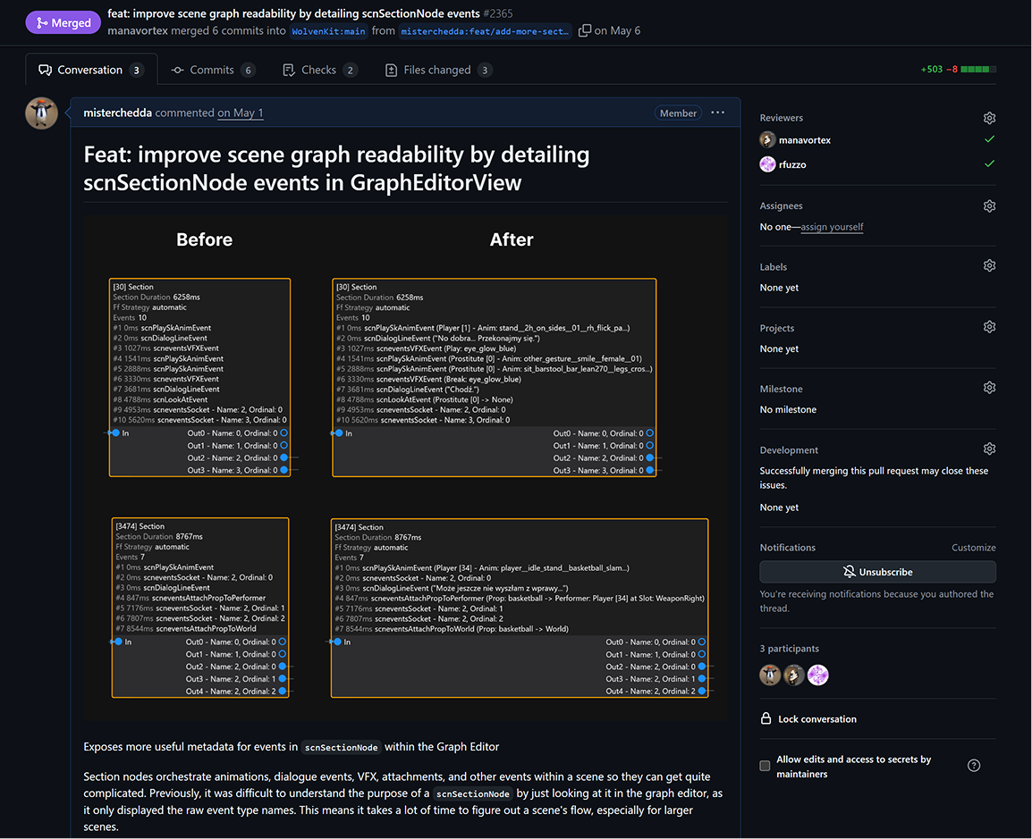The height and width of the screenshot is (839, 1032).
Task: Open the WolvenKit:main base branch link
Action: pos(329,31)
